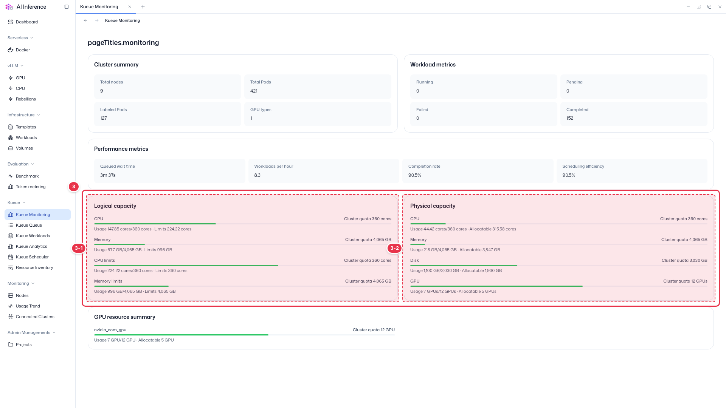Screen dimensions: 726x408
Task: Open the Projects folder icon
Action: [11, 345]
